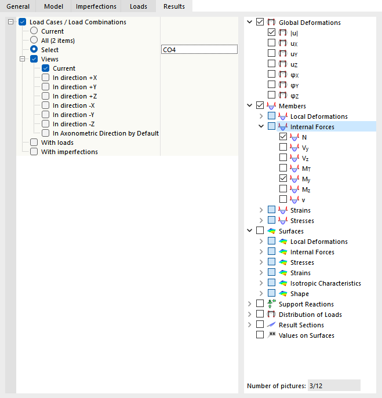Viewport: 382px width, 398px height.
Task: Switch to the General tab
Action: [x=18, y=6]
